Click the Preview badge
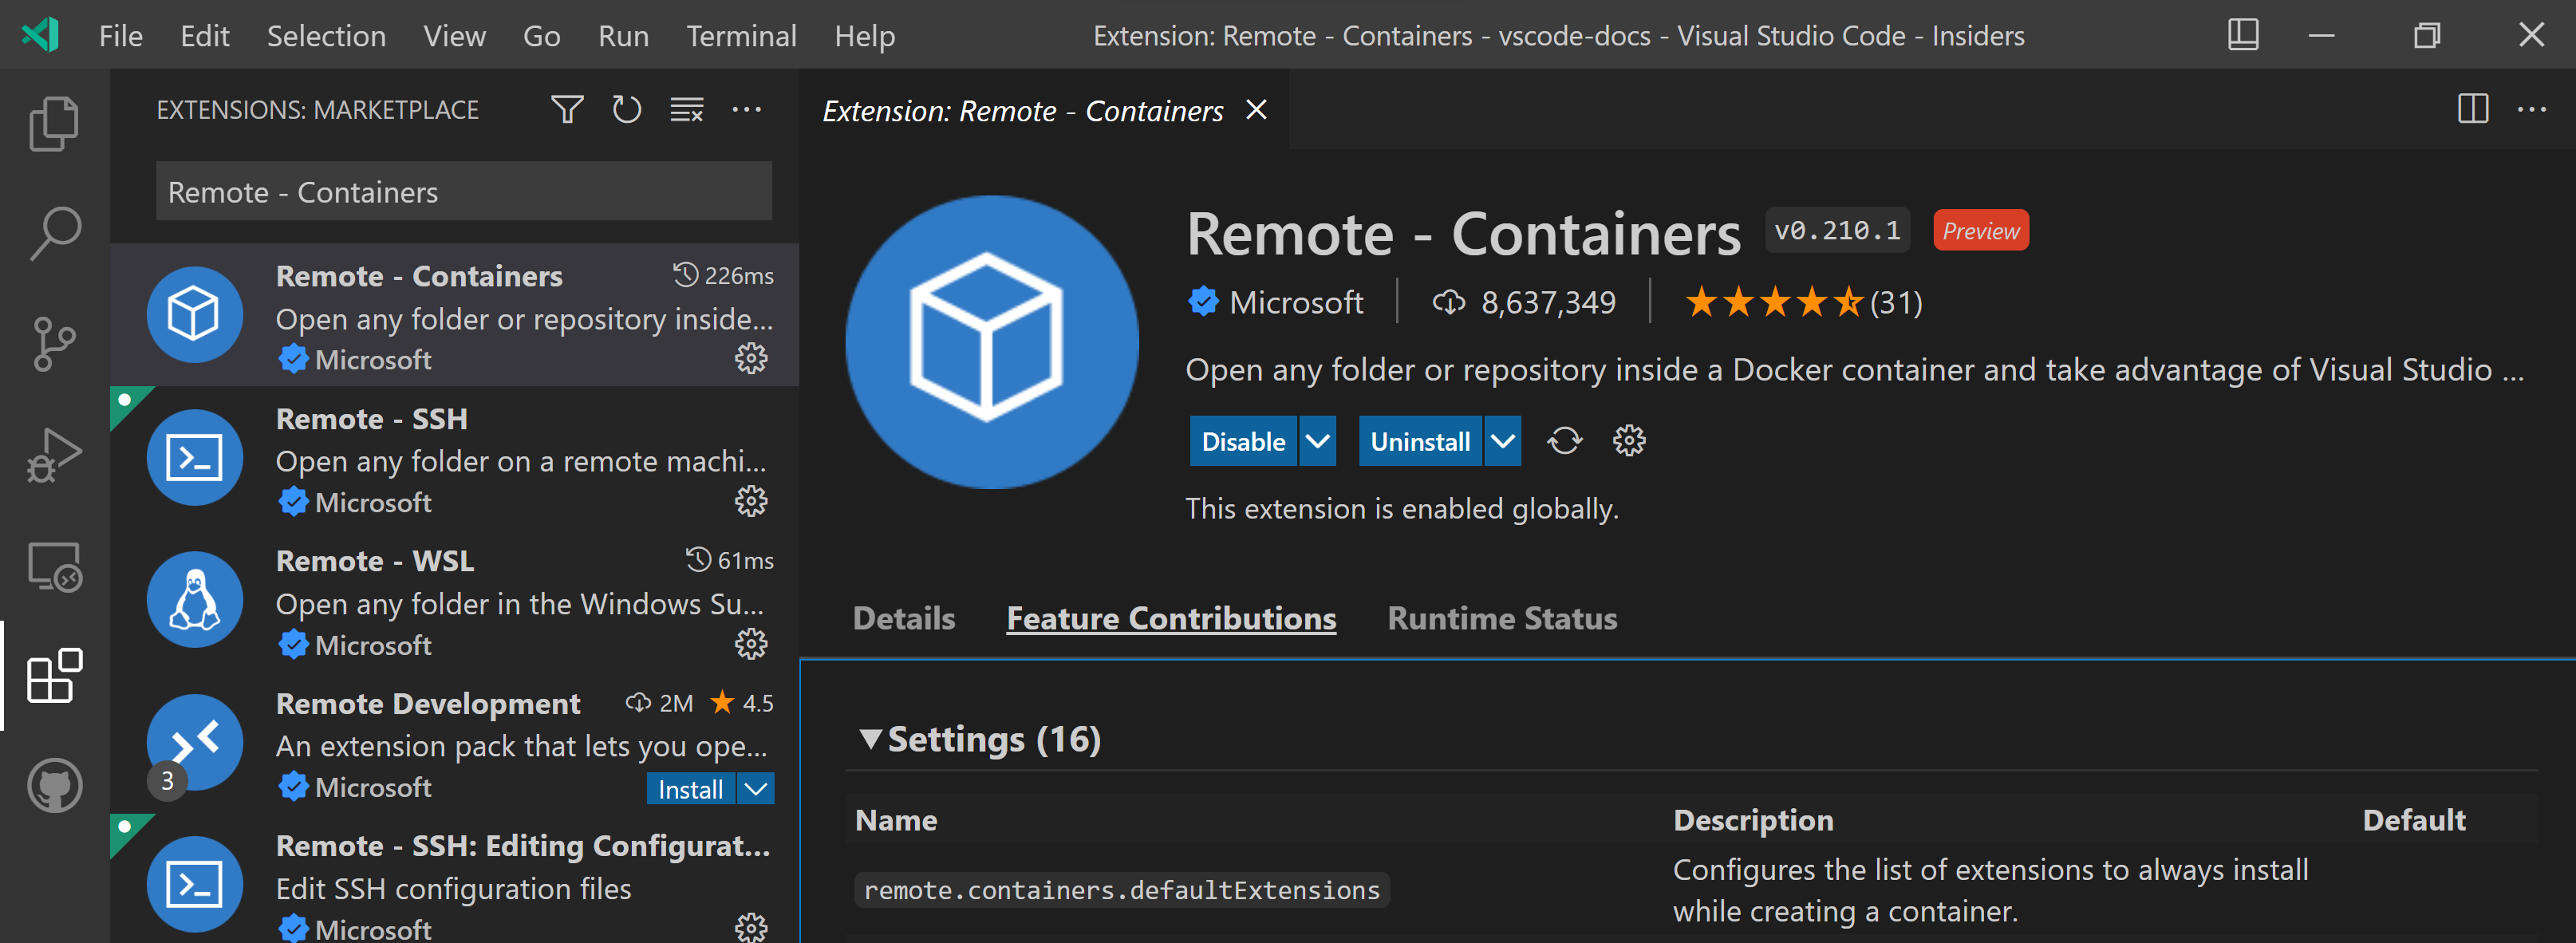 [1981, 230]
